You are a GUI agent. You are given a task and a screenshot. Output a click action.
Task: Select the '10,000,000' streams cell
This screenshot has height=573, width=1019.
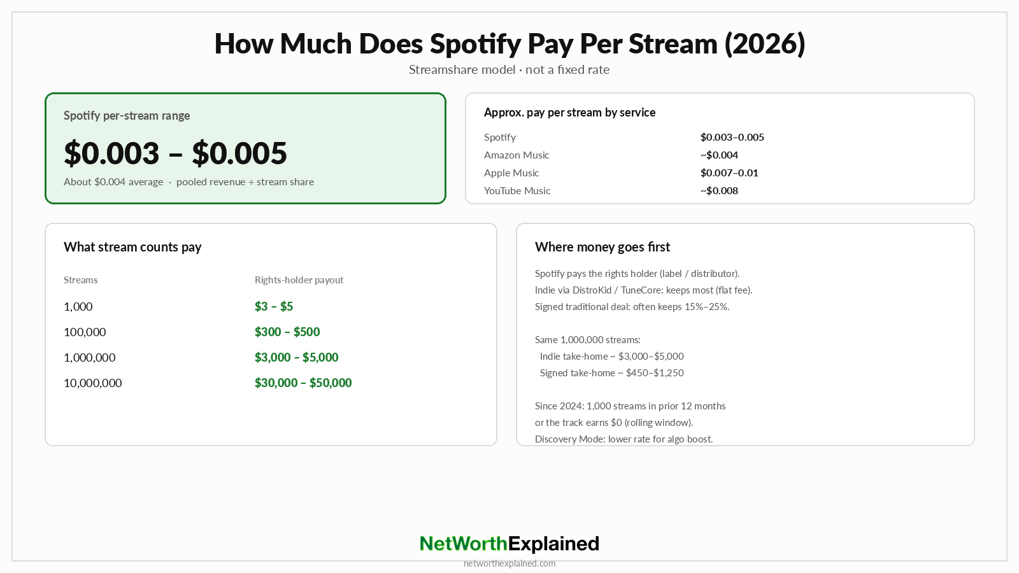(93, 383)
